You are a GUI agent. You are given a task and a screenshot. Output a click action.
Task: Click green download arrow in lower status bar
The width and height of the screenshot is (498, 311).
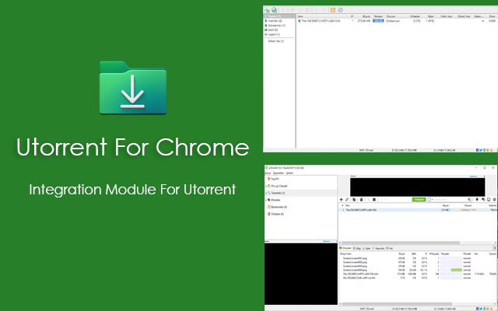(488, 309)
